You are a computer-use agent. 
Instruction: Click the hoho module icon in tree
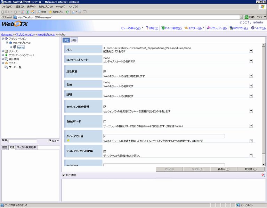point(15,47)
